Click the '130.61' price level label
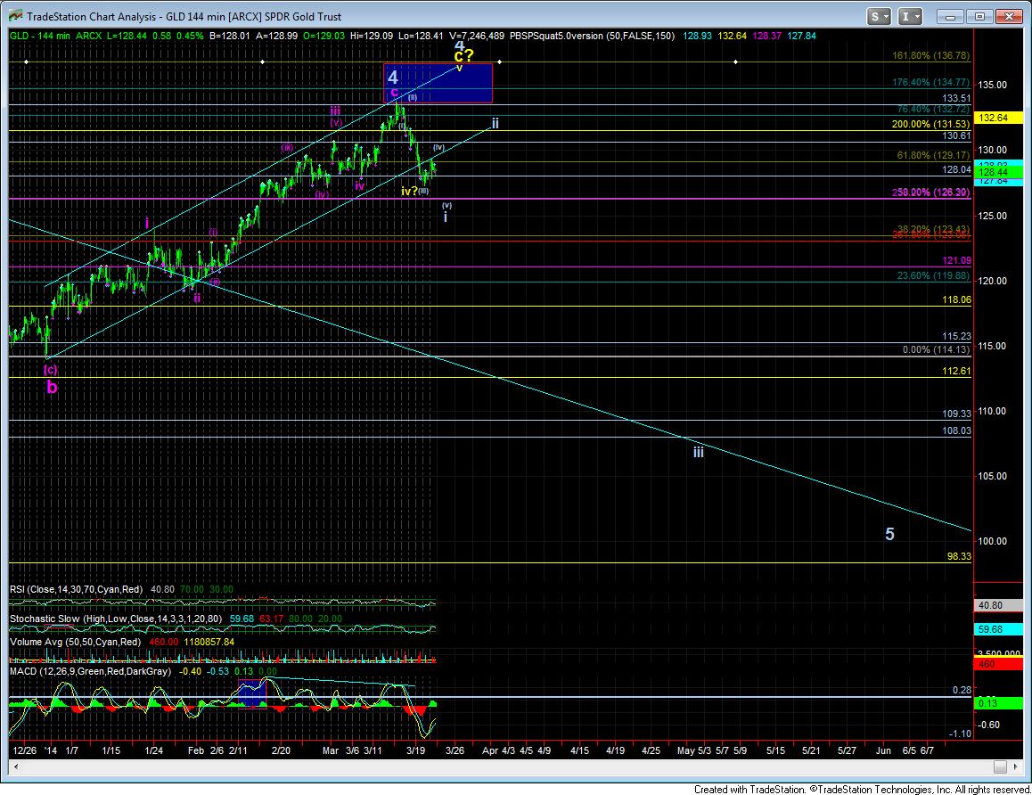The width and height of the screenshot is (1032, 795). (x=956, y=136)
